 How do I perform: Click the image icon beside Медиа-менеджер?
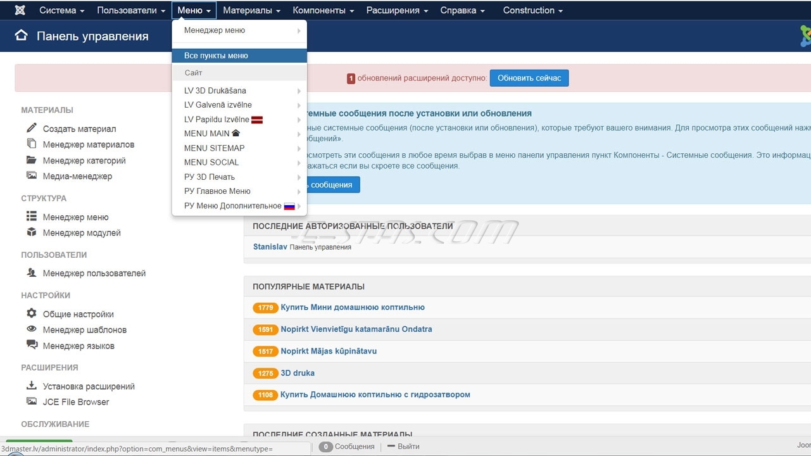pyautogui.click(x=32, y=175)
